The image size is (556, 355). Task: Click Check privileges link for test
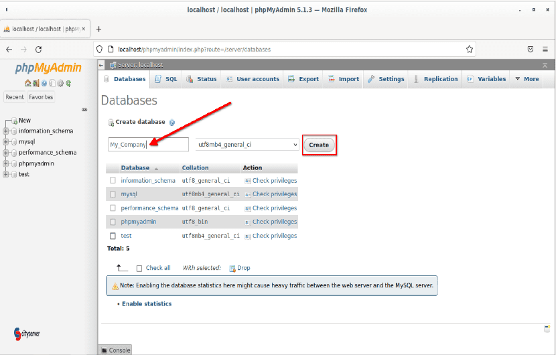coord(275,236)
